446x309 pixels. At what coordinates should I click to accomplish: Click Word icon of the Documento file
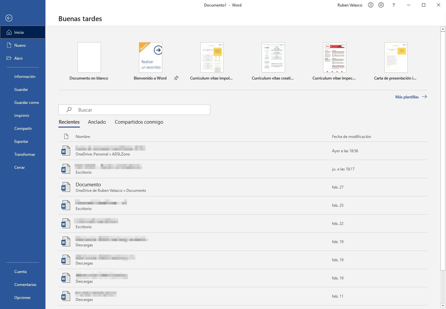[66, 187]
